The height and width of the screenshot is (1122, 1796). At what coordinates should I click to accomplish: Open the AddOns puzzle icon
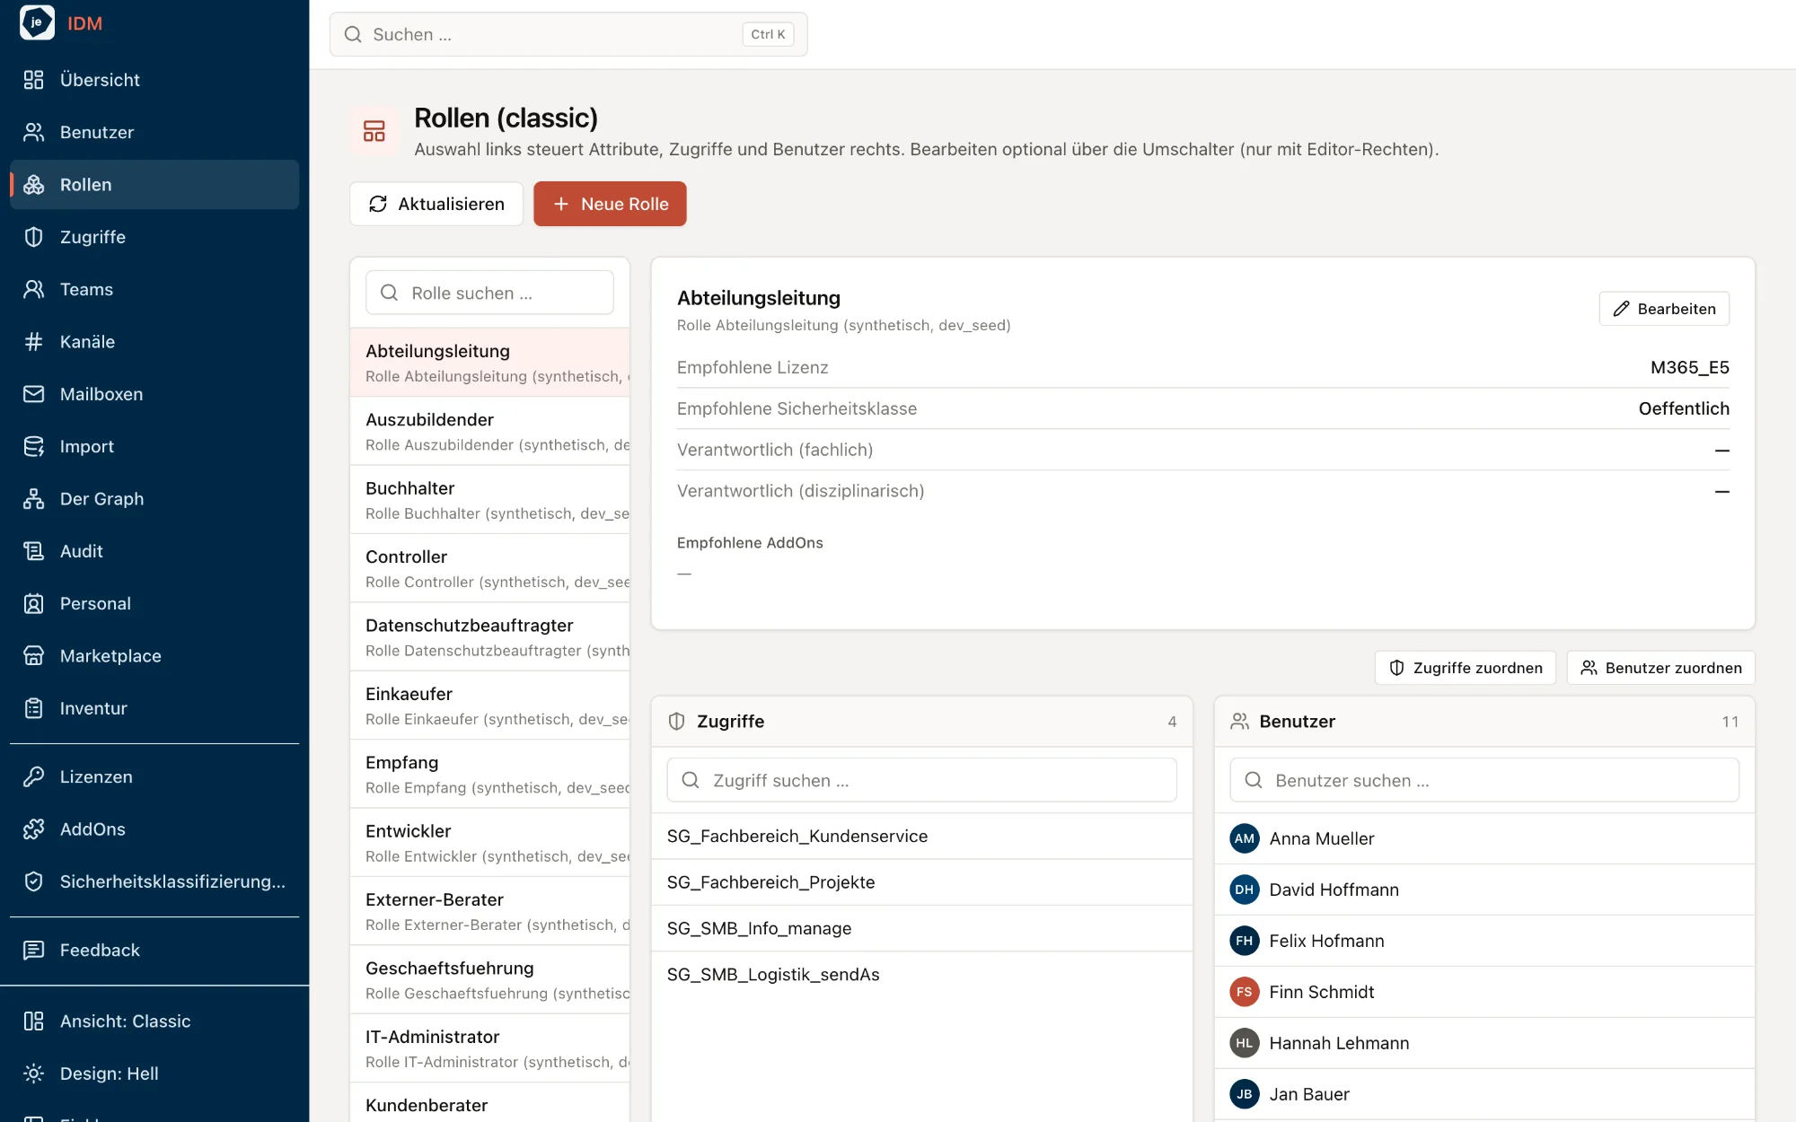[33, 829]
